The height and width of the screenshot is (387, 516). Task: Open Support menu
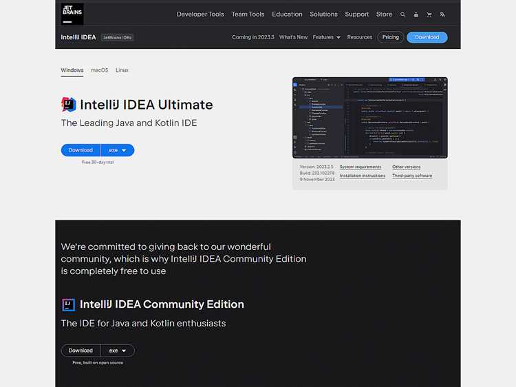pos(356,14)
